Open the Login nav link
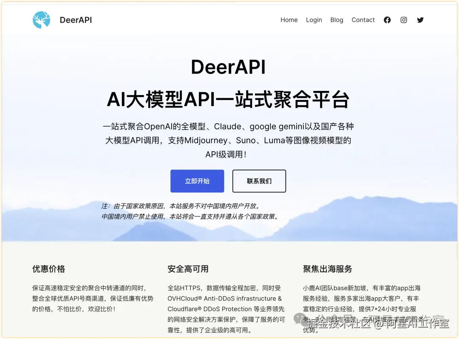 tap(314, 20)
